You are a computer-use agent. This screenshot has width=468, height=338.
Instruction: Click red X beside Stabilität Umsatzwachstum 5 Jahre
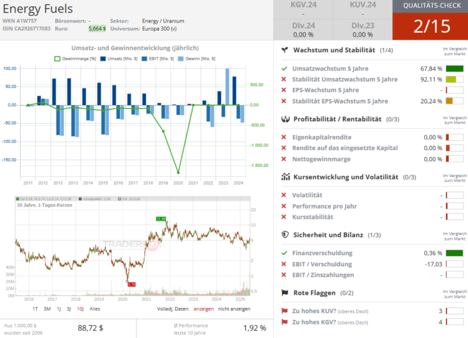[284, 79]
